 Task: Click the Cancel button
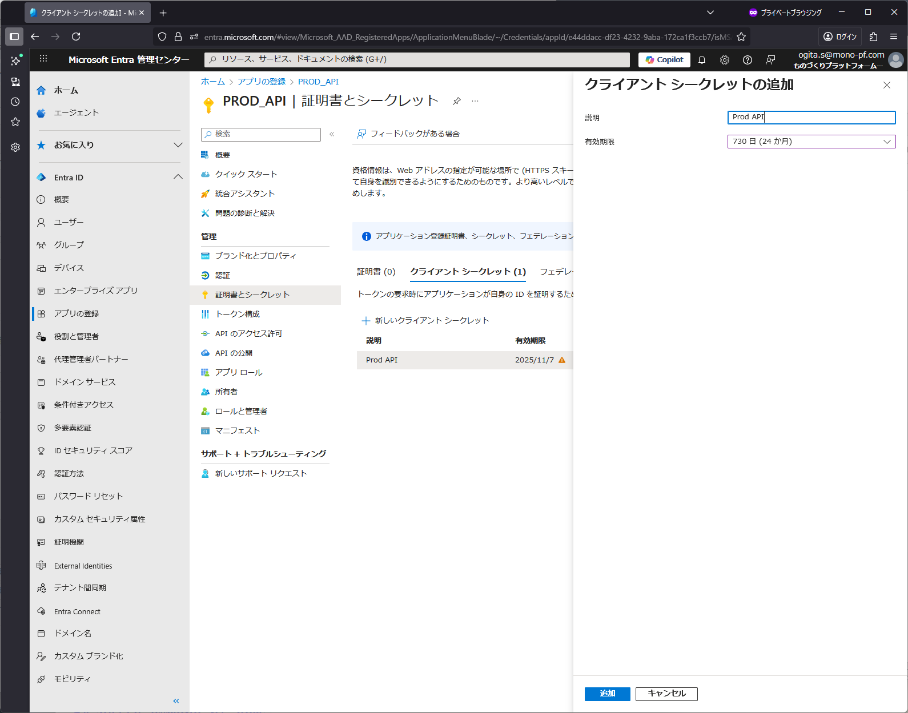[666, 694]
